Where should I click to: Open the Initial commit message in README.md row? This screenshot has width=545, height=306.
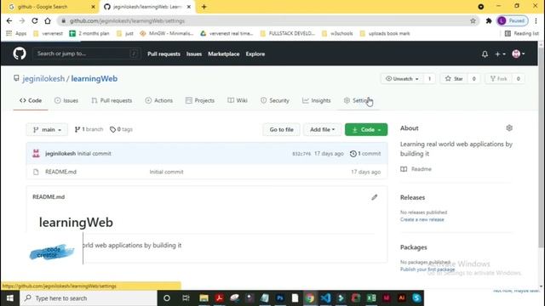(x=166, y=172)
